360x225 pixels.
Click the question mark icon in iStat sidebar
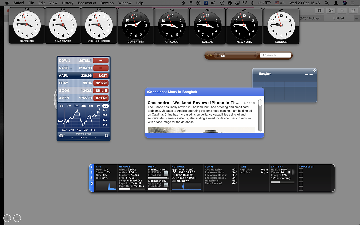92,172
